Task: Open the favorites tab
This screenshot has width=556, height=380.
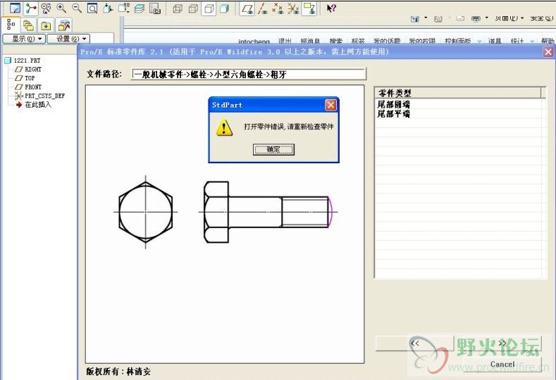Action: [46, 25]
